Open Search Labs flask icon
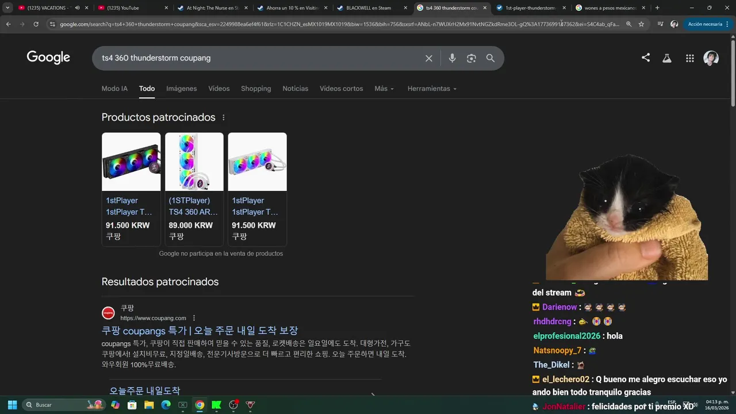 click(x=667, y=58)
